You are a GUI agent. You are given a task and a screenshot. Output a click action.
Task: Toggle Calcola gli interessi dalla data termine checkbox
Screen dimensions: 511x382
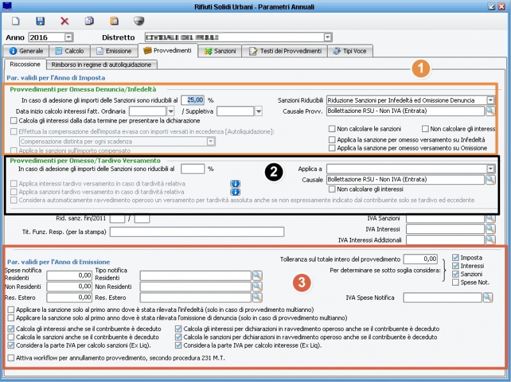13,121
